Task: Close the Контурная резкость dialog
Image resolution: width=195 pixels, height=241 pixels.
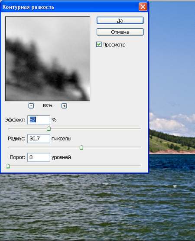Action: (x=143, y=7)
